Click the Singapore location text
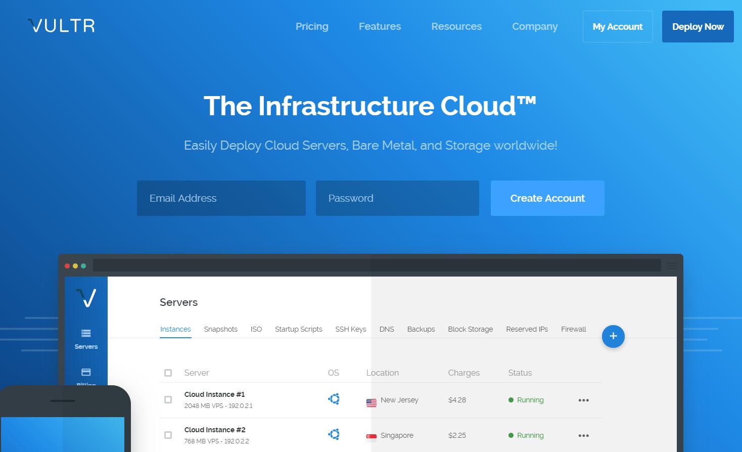The width and height of the screenshot is (742, 452). (x=397, y=435)
